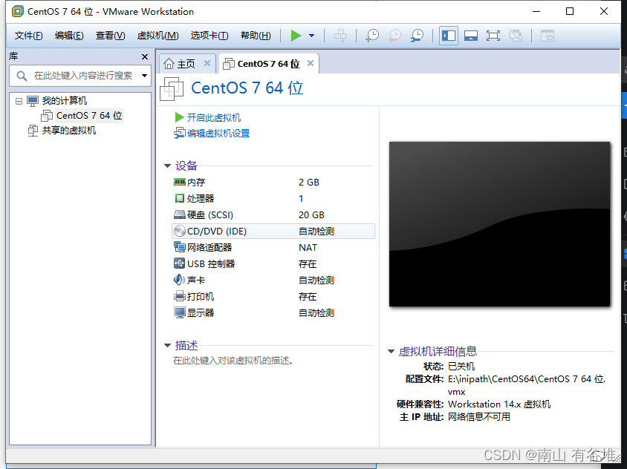Click the send Ctrl+Alt+Del toolbar icon

click(x=340, y=36)
